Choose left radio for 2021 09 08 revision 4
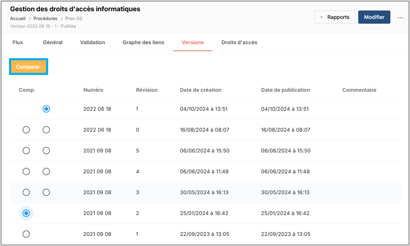 [x=26, y=171]
